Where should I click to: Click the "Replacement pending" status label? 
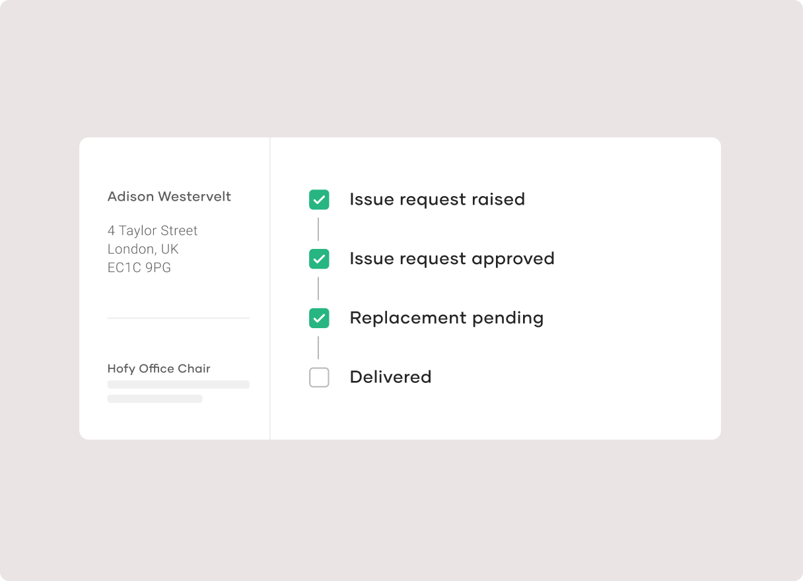[x=446, y=318]
